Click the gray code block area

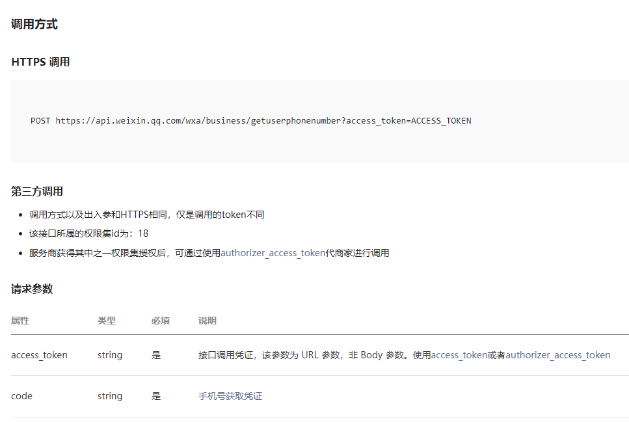(315, 122)
